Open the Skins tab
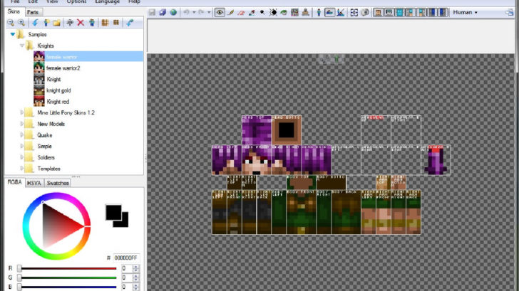Viewport: 519px width, 291px height. click(x=14, y=11)
